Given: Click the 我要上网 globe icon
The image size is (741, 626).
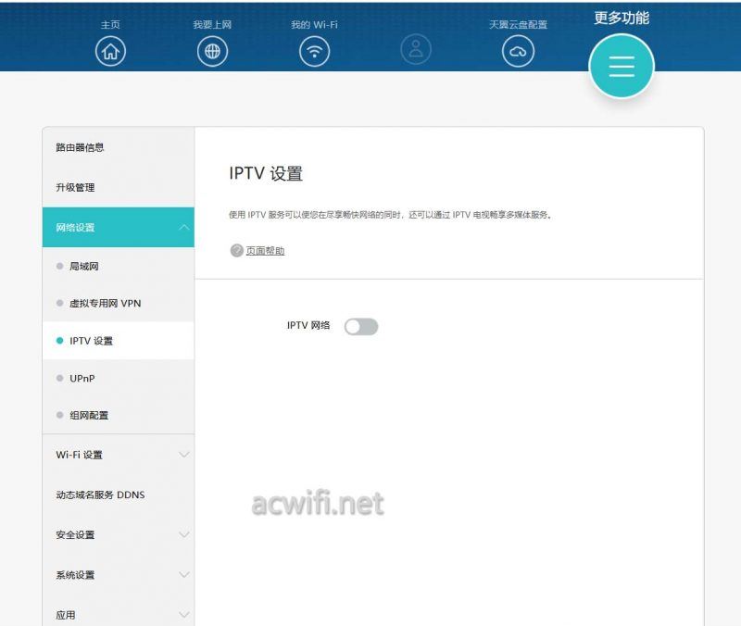Looking at the screenshot, I should click(212, 52).
